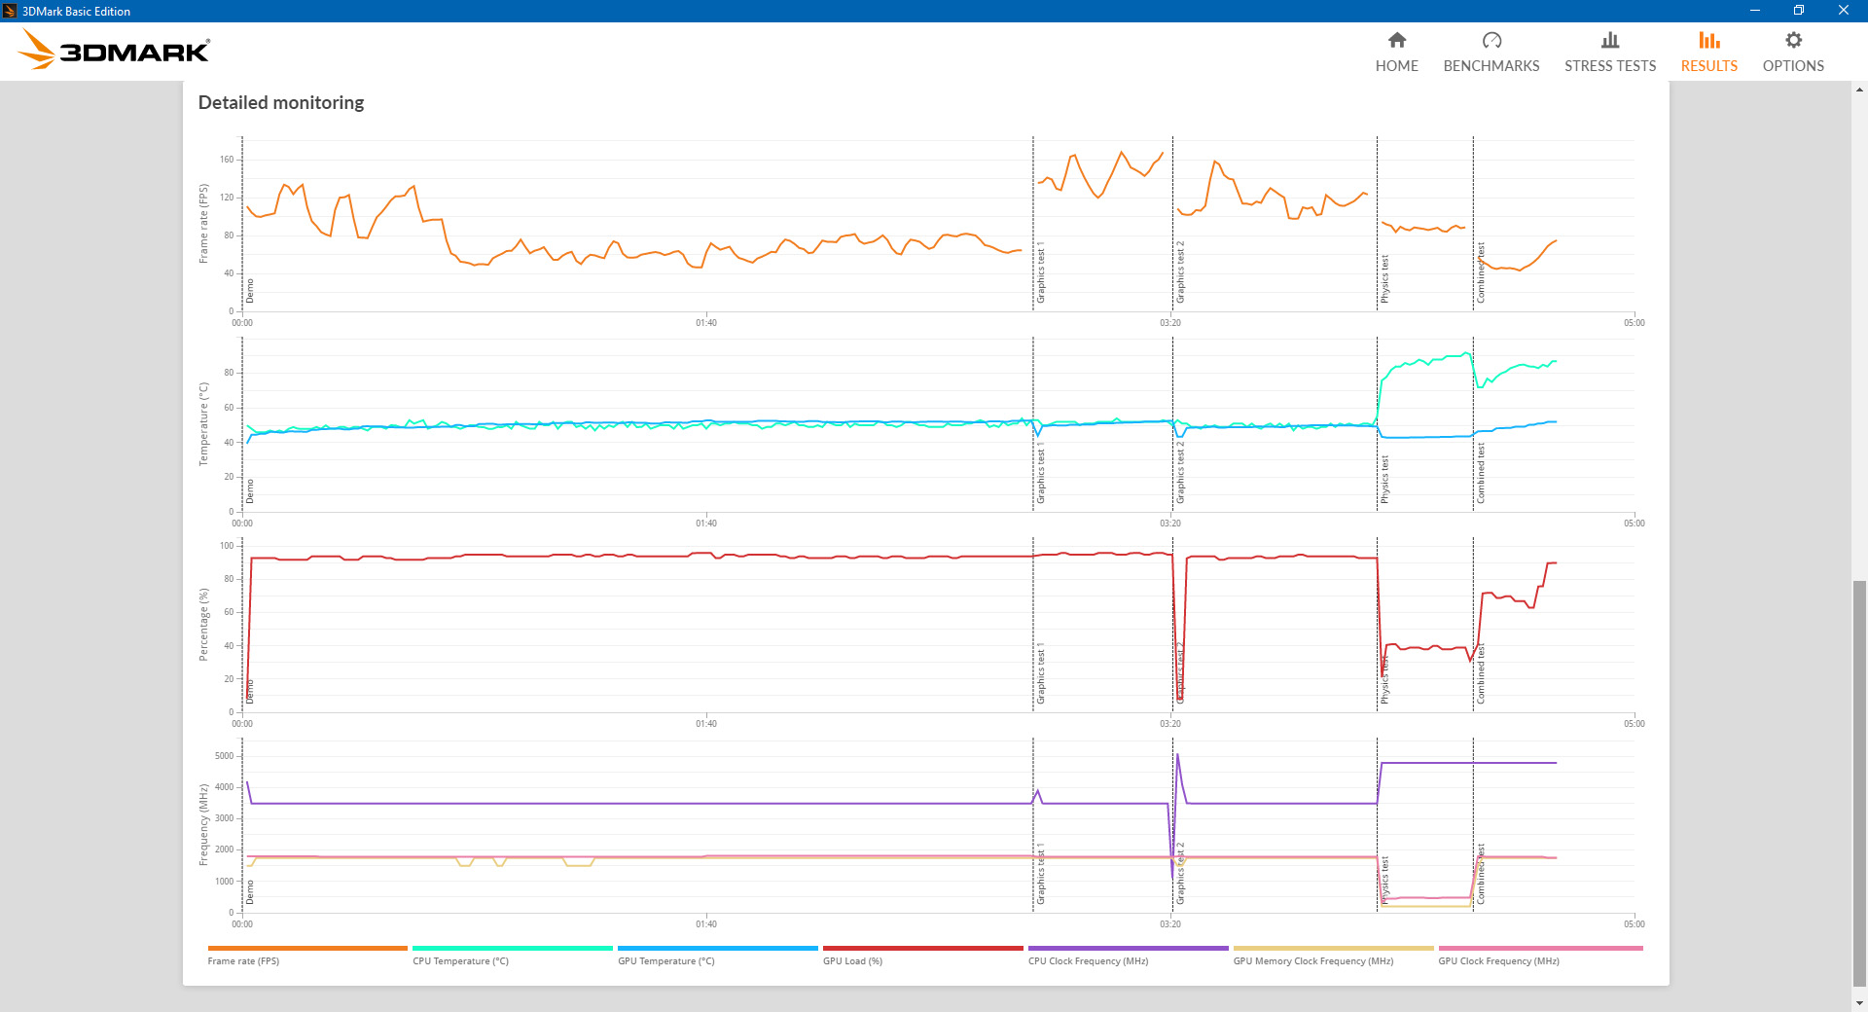Click Physics test marker in frame rate chart
Screen dimensions: 1868x1012
[x=1384, y=279]
